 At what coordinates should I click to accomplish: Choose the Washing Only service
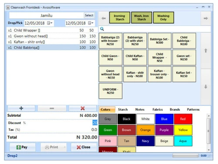163,17
